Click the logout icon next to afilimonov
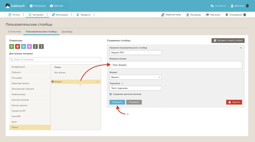The height and width of the screenshot is (142, 255). coord(247,6)
